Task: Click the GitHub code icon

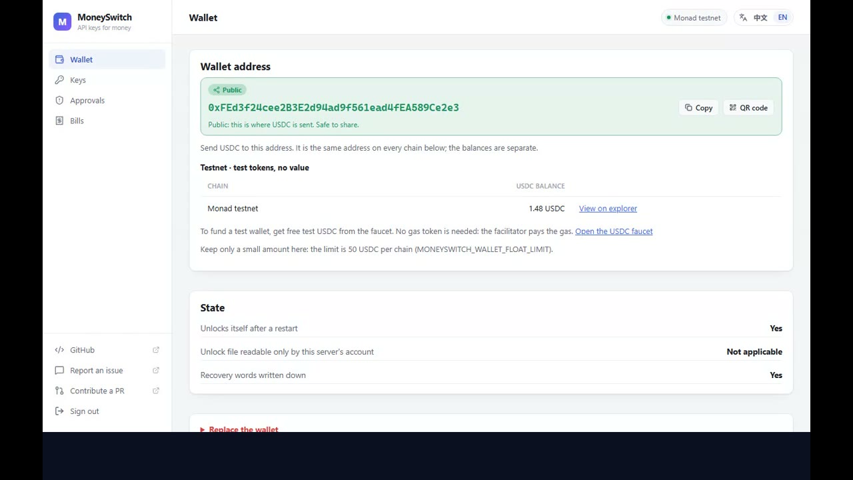Action: coord(59,350)
